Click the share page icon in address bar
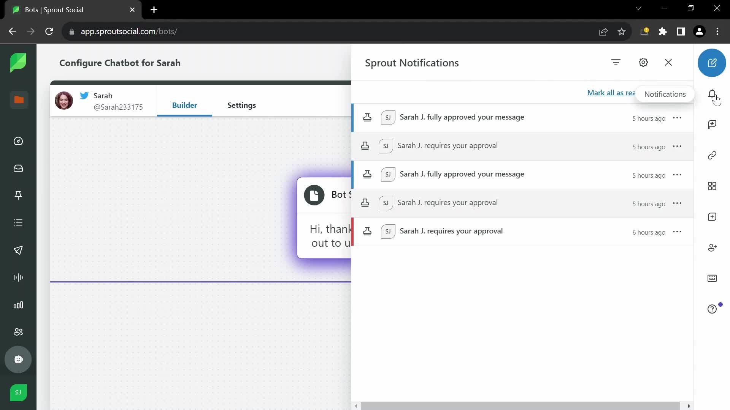The image size is (730, 410). click(603, 32)
